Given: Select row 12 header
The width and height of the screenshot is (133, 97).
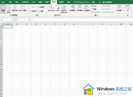Looking at the screenshot, I should [1, 54].
